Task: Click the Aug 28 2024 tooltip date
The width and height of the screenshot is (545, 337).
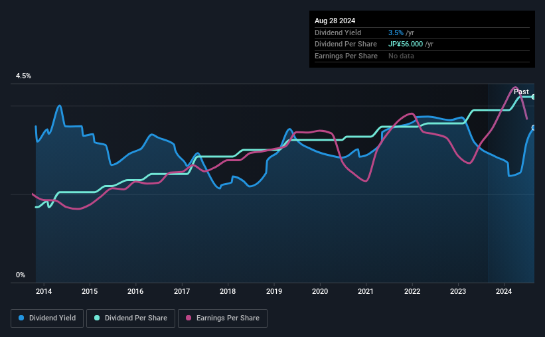Action: click(335, 21)
